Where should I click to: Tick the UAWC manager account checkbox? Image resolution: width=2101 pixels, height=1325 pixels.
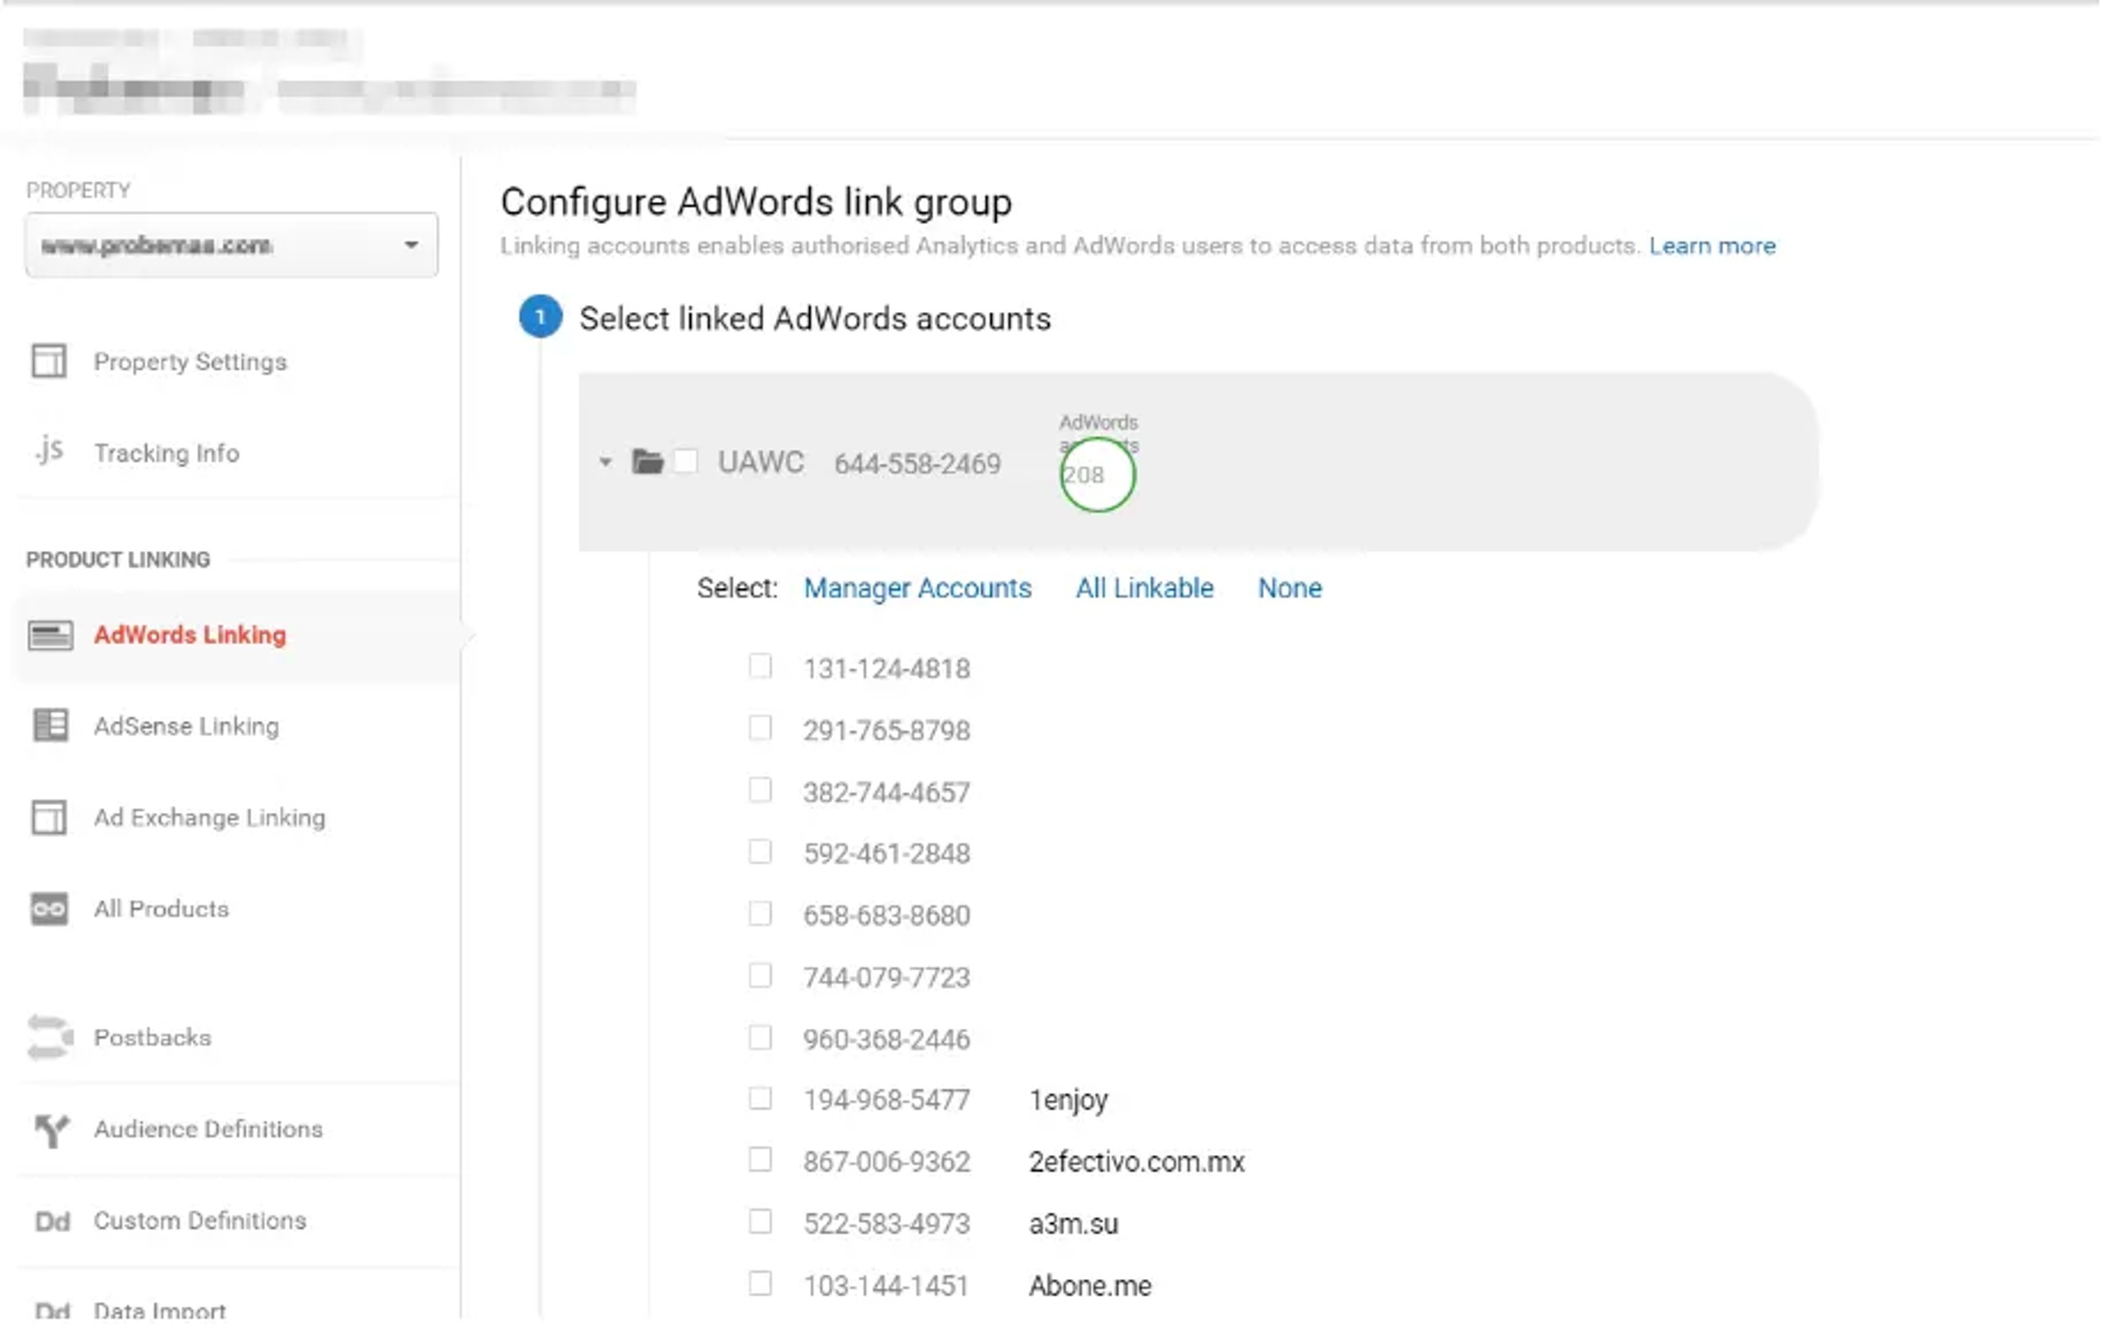[x=686, y=461]
